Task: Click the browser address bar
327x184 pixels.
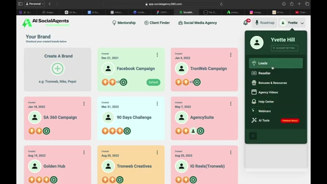Action: tap(163, 4)
